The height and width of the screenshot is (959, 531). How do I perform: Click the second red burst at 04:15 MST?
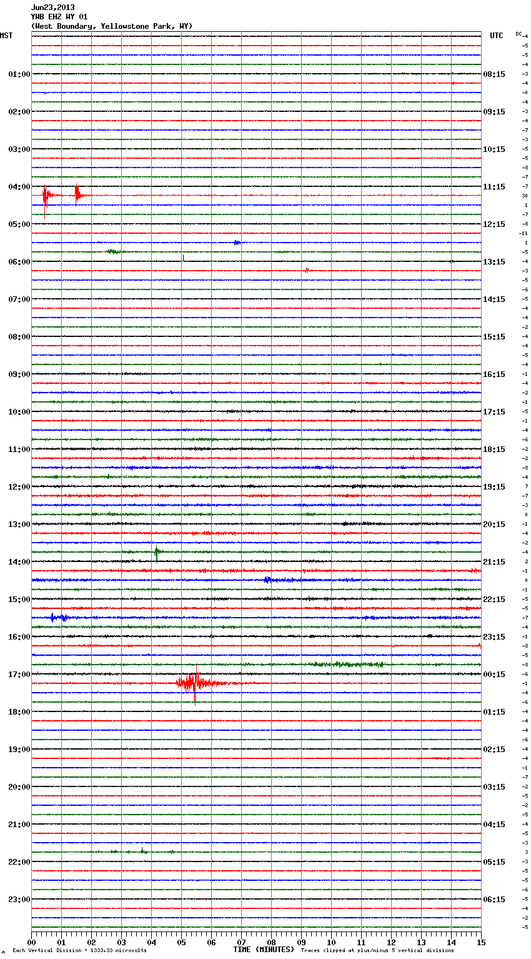tap(78, 195)
